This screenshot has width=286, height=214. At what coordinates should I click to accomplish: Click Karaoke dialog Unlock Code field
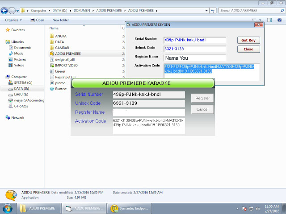pyautogui.click(x=149, y=103)
